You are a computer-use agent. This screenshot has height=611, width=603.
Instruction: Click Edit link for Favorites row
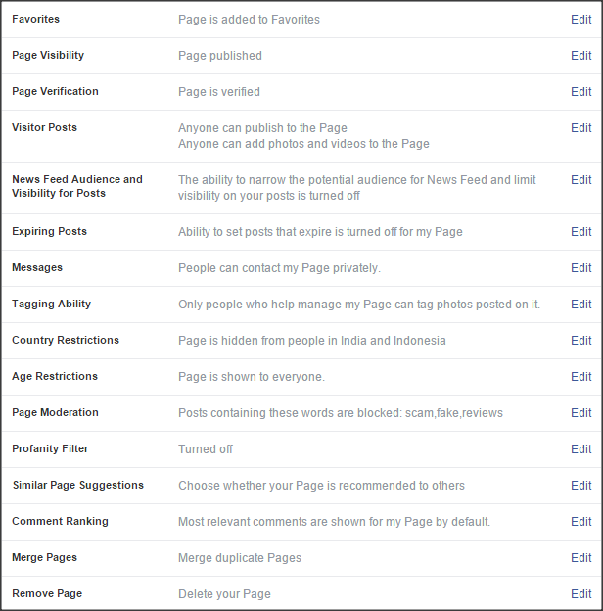coord(580,20)
